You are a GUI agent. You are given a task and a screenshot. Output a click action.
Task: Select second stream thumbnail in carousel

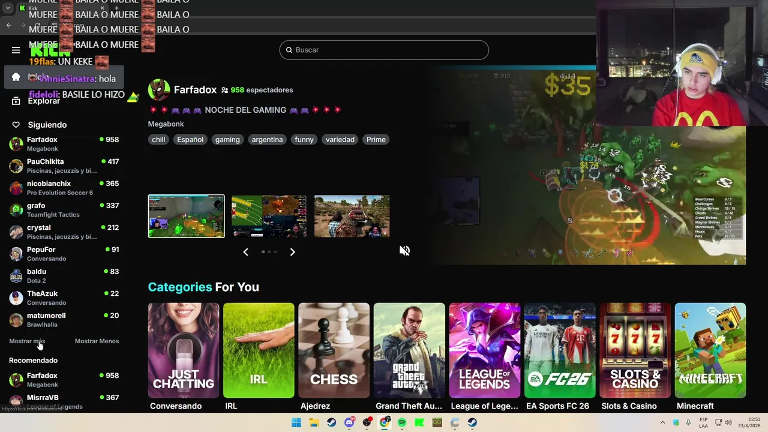(269, 216)
